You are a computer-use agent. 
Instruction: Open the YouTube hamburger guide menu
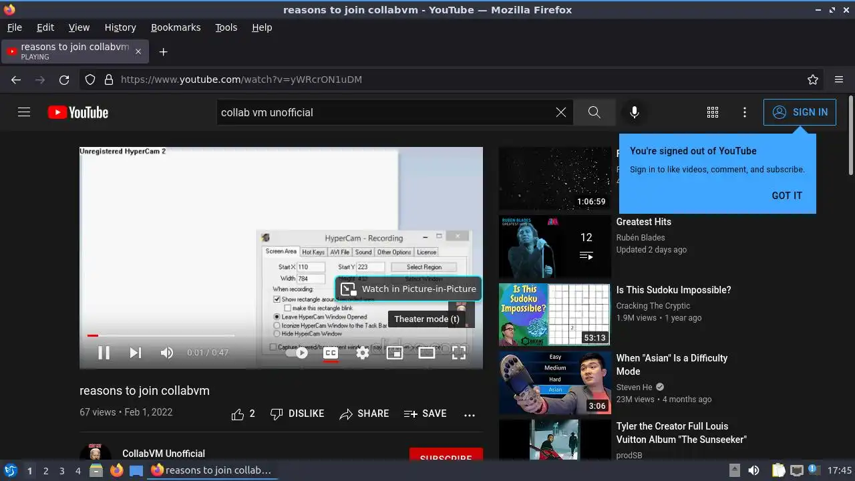coord(24,112)
